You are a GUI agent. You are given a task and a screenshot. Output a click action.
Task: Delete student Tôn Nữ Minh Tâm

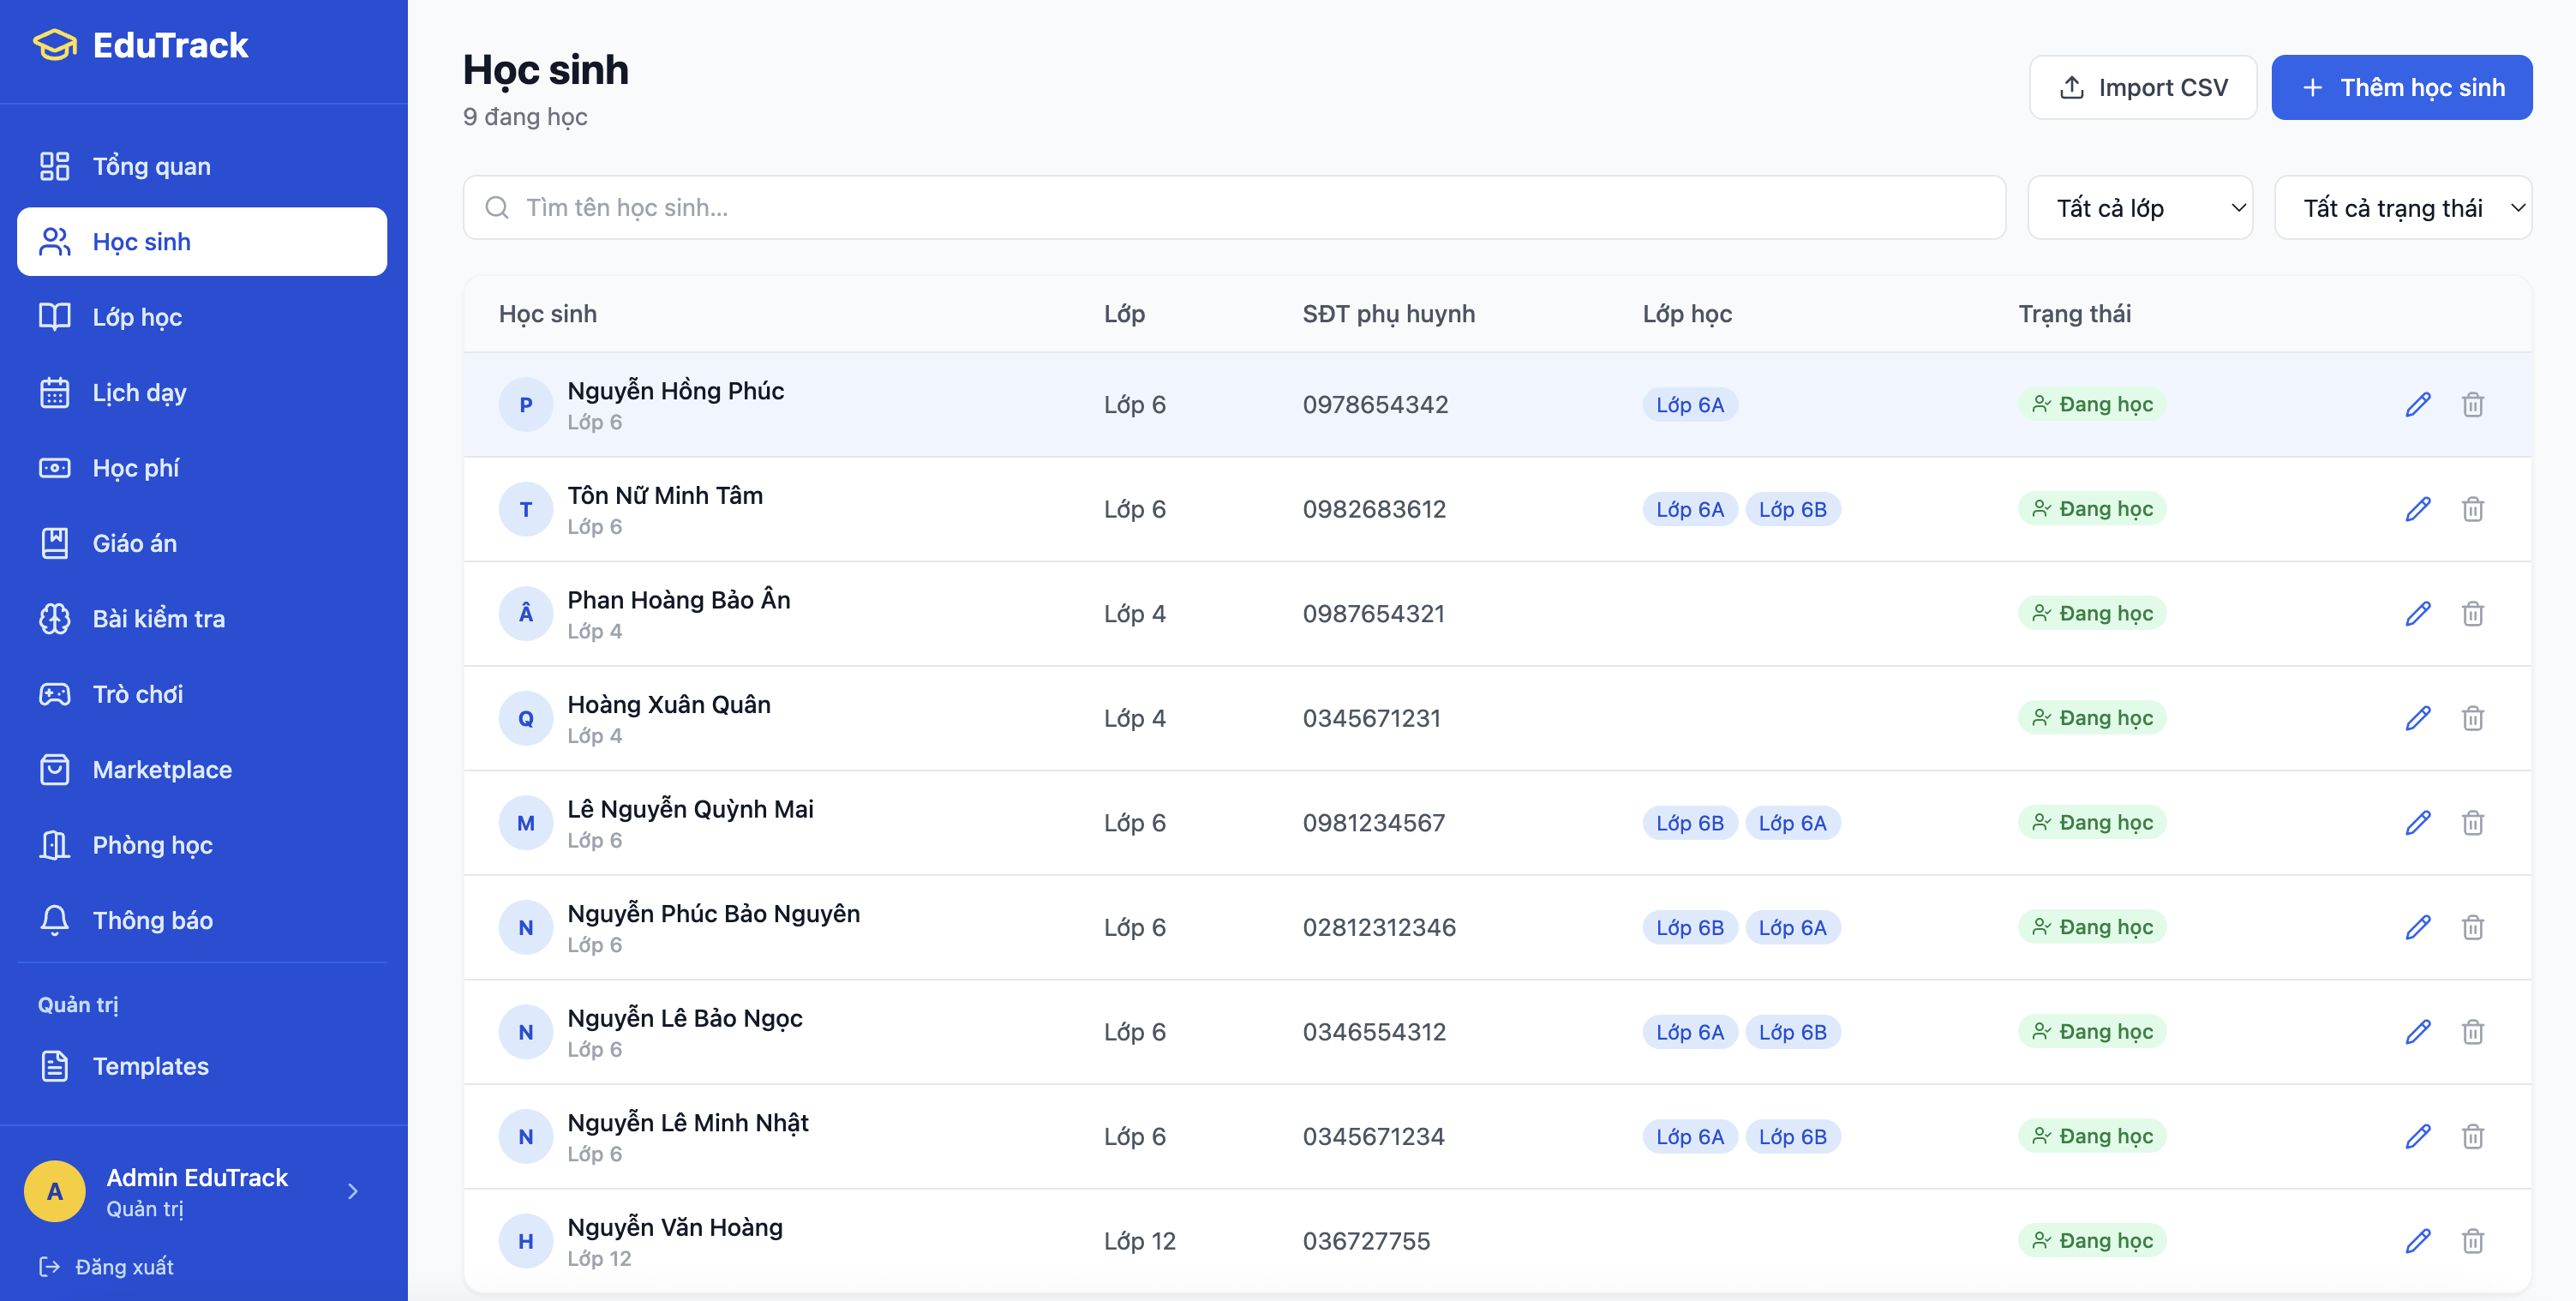point(2472,510)
